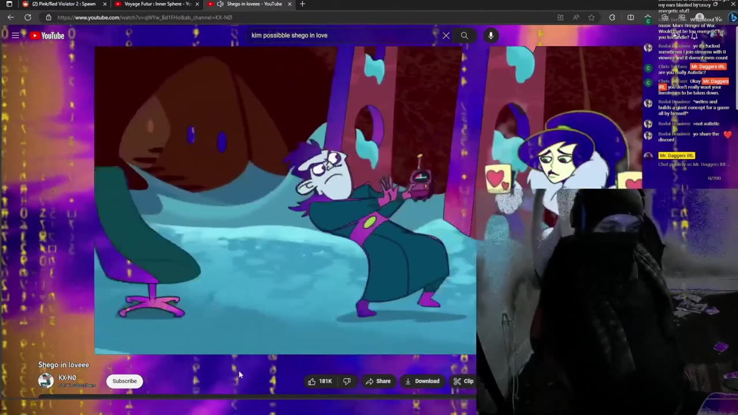Create a Clip with scissors button
738x415 pixels.
click(x=463, y=381)
